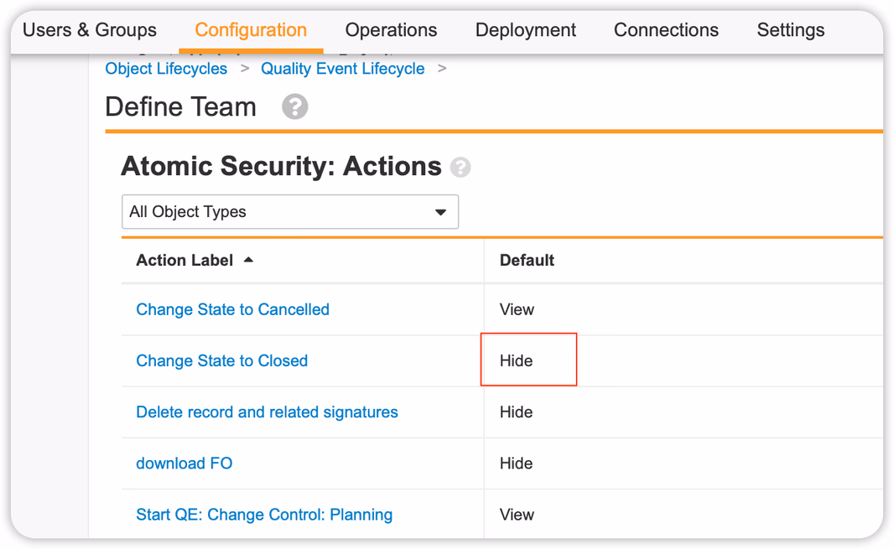Click the Default column header
Image resolution: width=894 pixels, height=549 pixels.
pos(527,260)
